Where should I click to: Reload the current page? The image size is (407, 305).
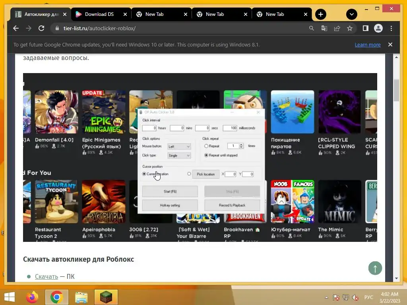point(41,28)
